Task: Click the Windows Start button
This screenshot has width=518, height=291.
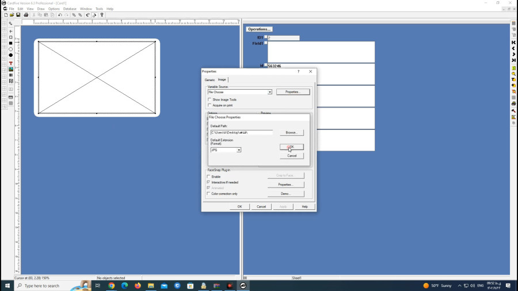Action: pyautogui.click(x=7, y=286)
